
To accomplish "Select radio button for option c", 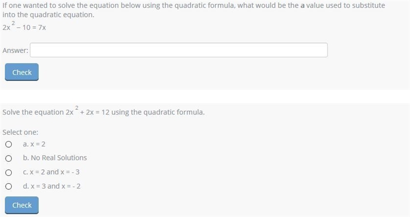I will point(9,172).
